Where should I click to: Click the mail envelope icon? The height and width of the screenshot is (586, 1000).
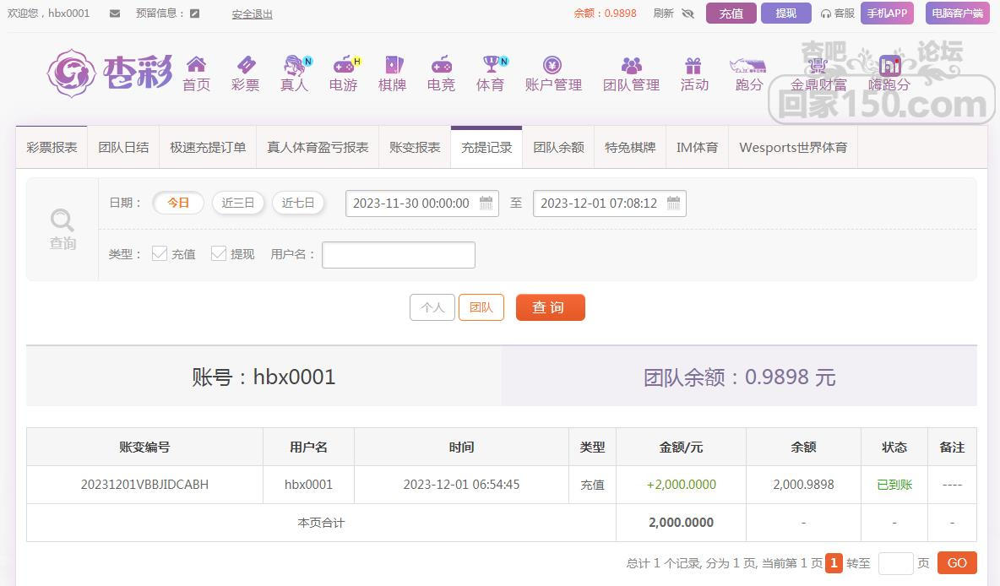pyautogui.click(x=115, y=14)
